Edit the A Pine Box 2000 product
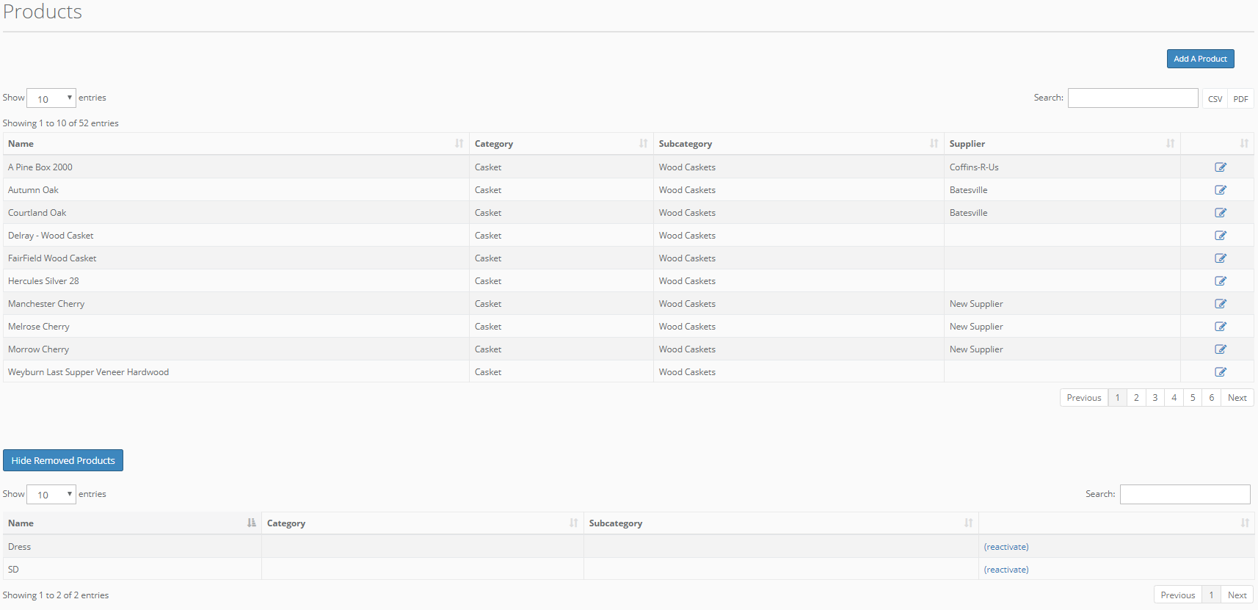 [1220, 167]
